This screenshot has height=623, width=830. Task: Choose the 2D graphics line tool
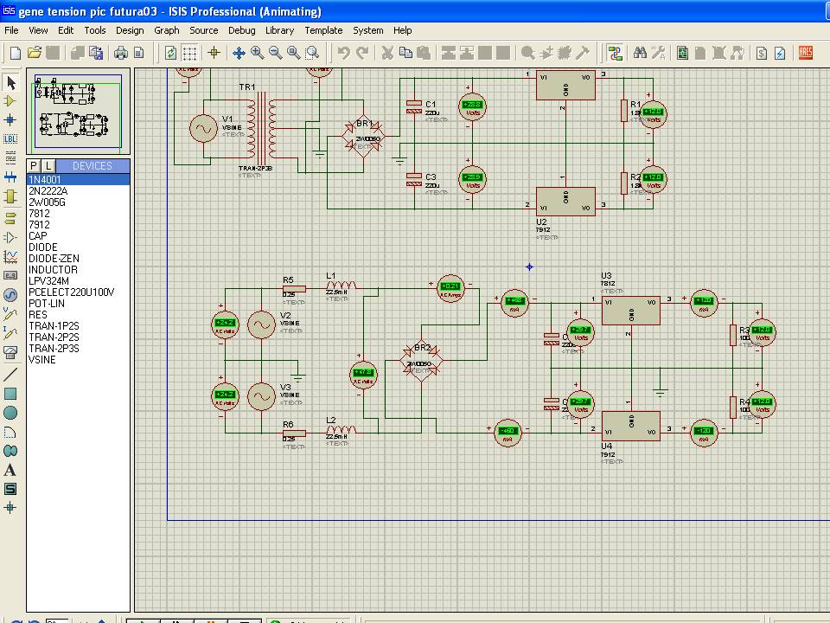11,376
